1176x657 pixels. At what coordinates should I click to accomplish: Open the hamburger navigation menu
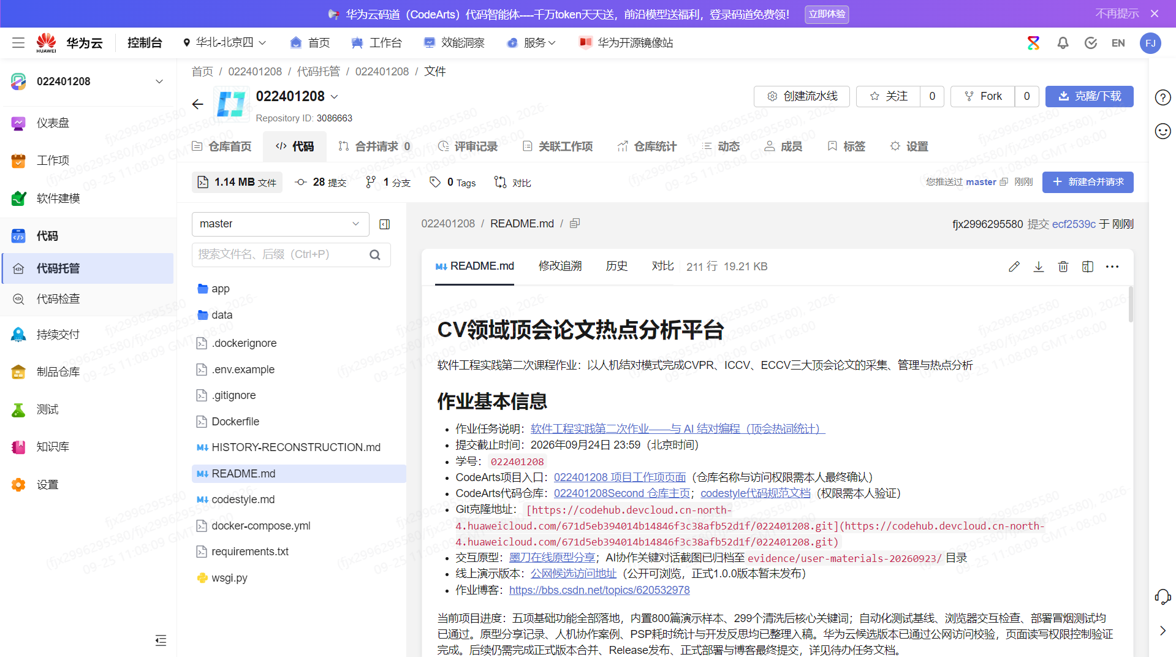point(18,43)
